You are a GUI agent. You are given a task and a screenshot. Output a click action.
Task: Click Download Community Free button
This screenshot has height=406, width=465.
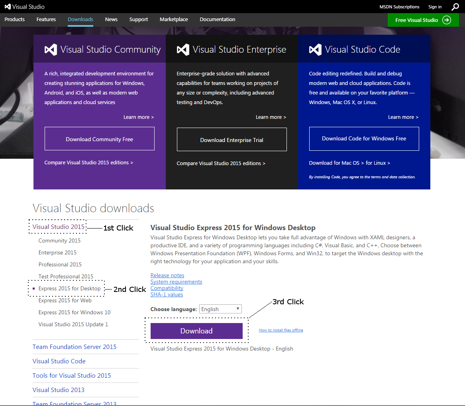tap(99, 139)
